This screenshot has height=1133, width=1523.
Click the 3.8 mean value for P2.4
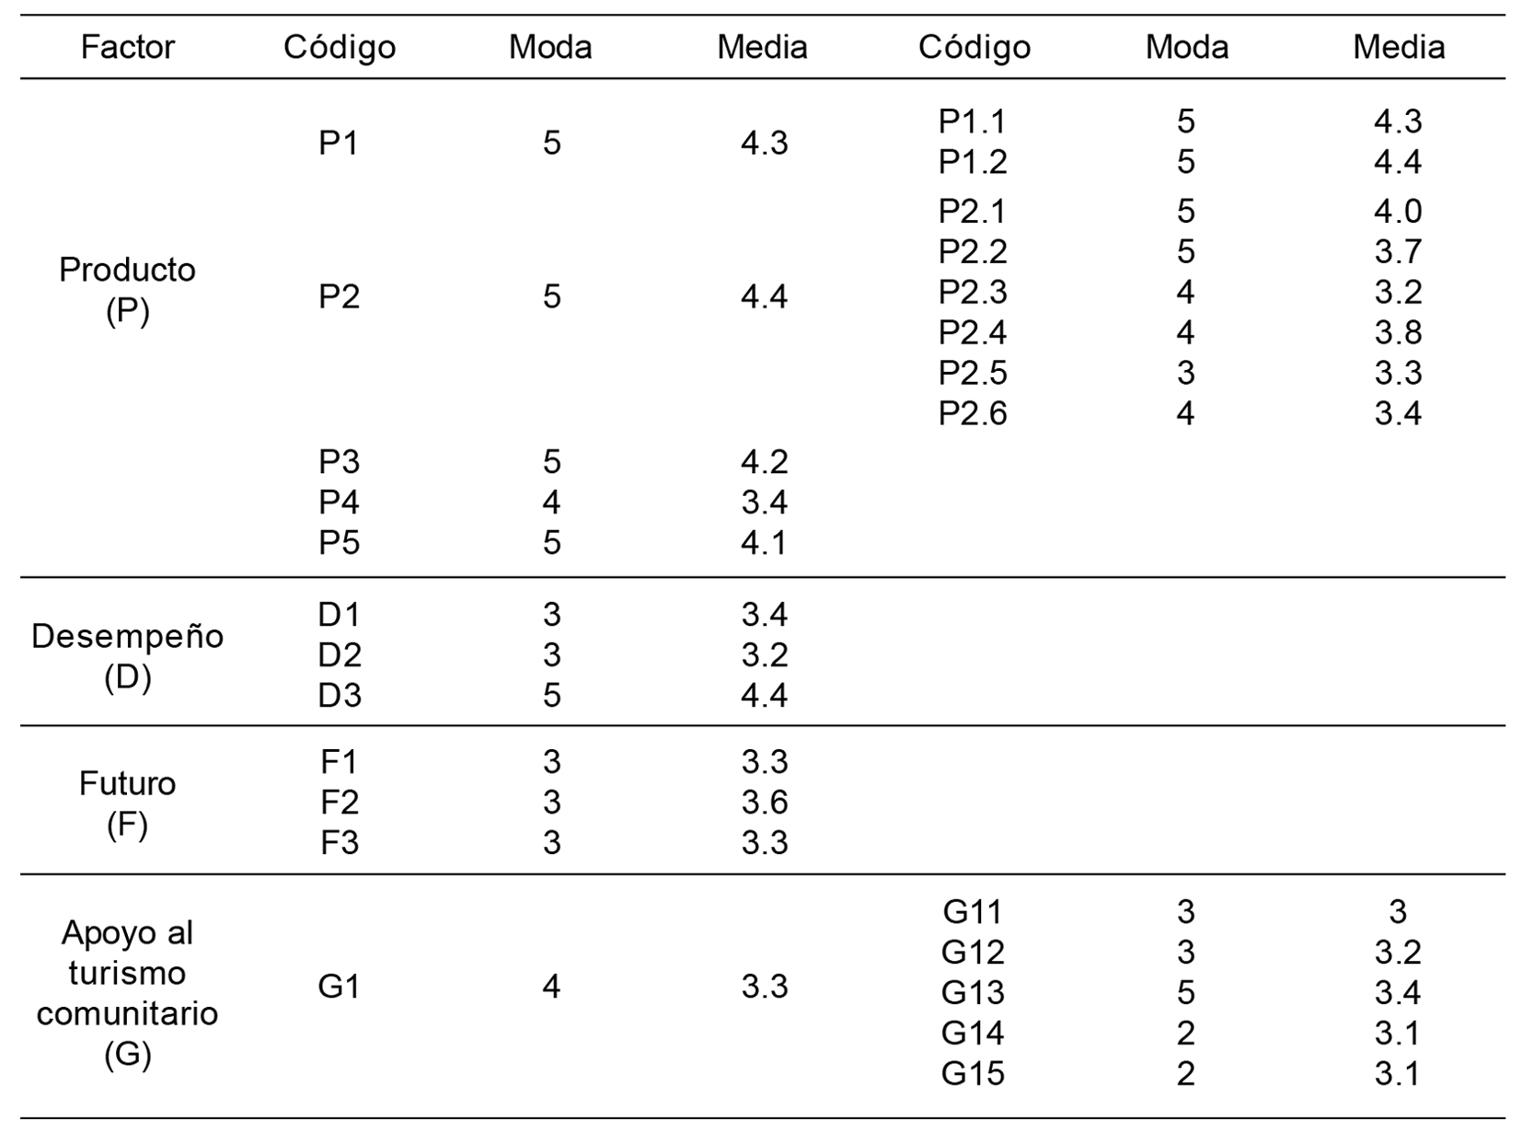point(1398,332)
